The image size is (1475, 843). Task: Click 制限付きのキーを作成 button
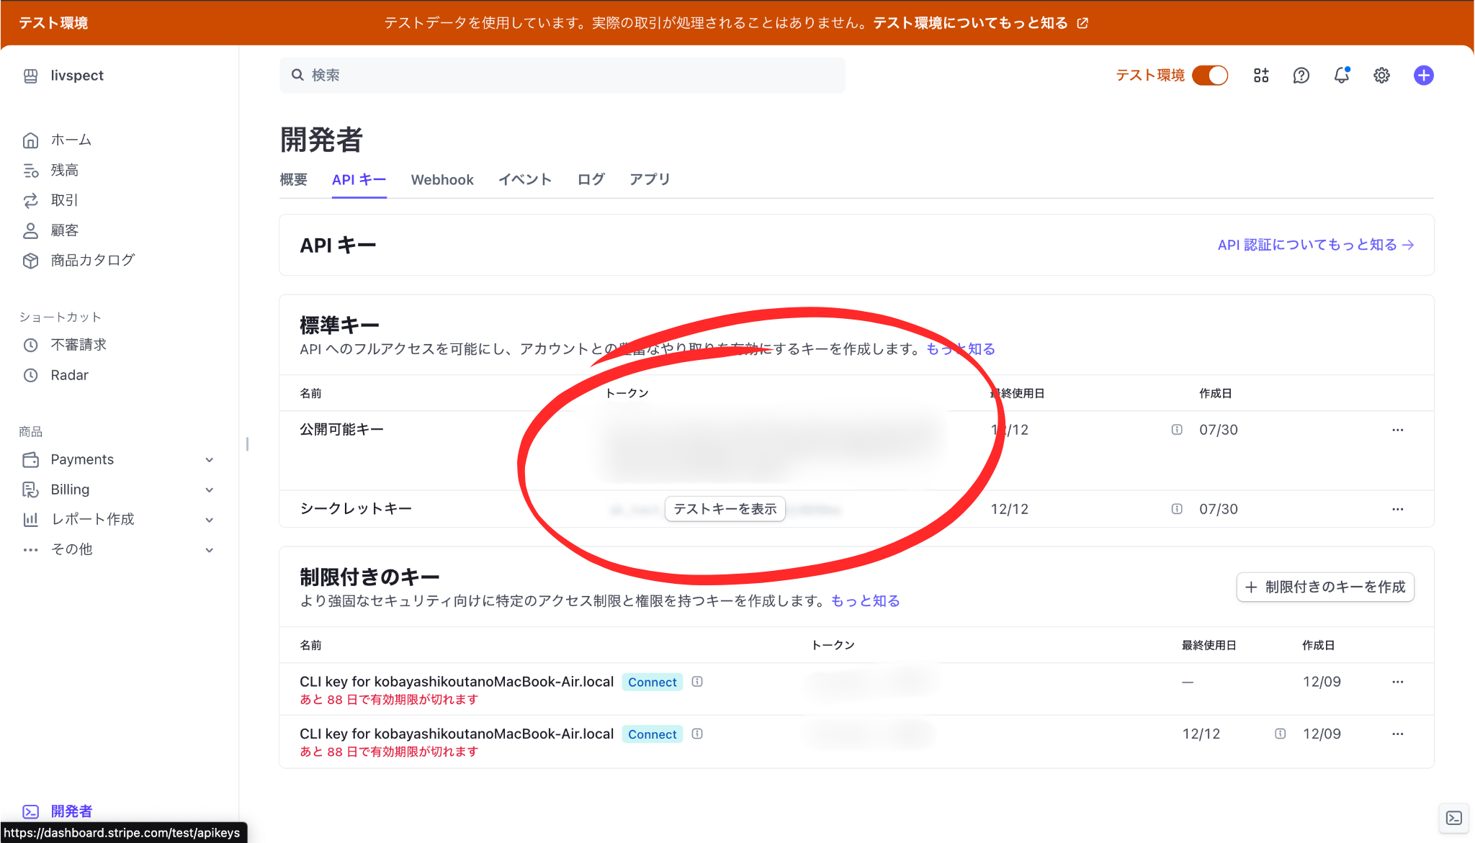[1325, 587]
